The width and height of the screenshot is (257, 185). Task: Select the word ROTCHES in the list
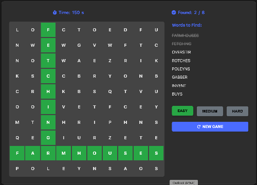(x=181, y=61)
